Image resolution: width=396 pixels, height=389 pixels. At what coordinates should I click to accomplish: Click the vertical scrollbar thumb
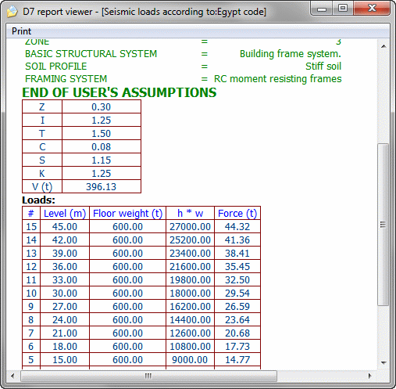click(x=384, y=225)
